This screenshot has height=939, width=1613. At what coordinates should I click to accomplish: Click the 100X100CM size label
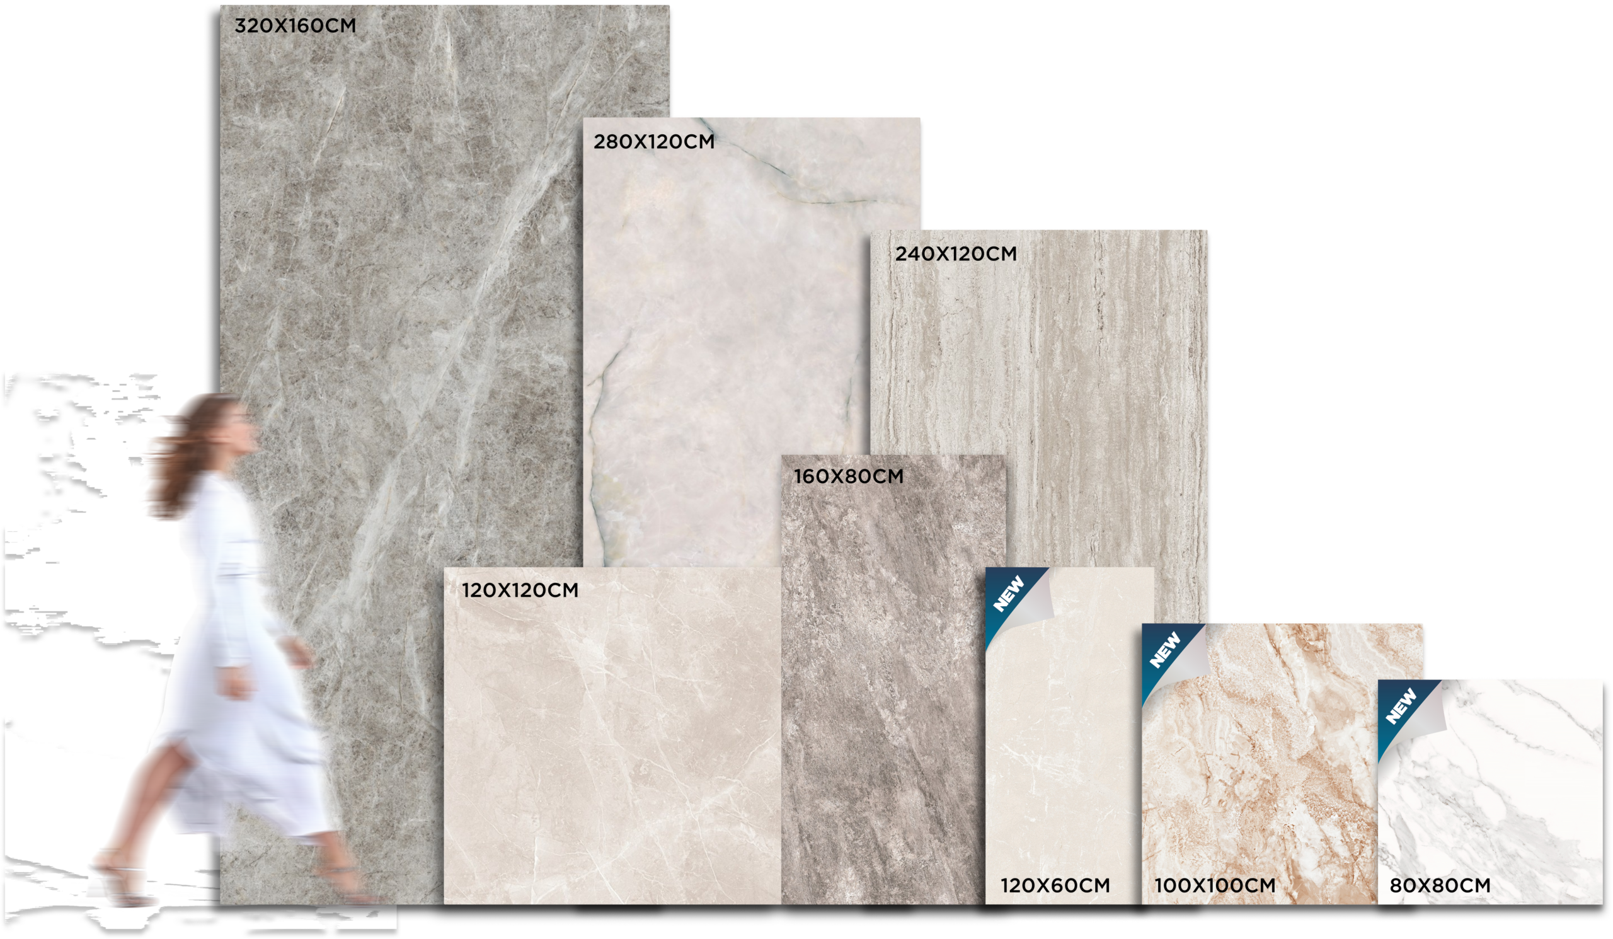[x=1215, y=885]
